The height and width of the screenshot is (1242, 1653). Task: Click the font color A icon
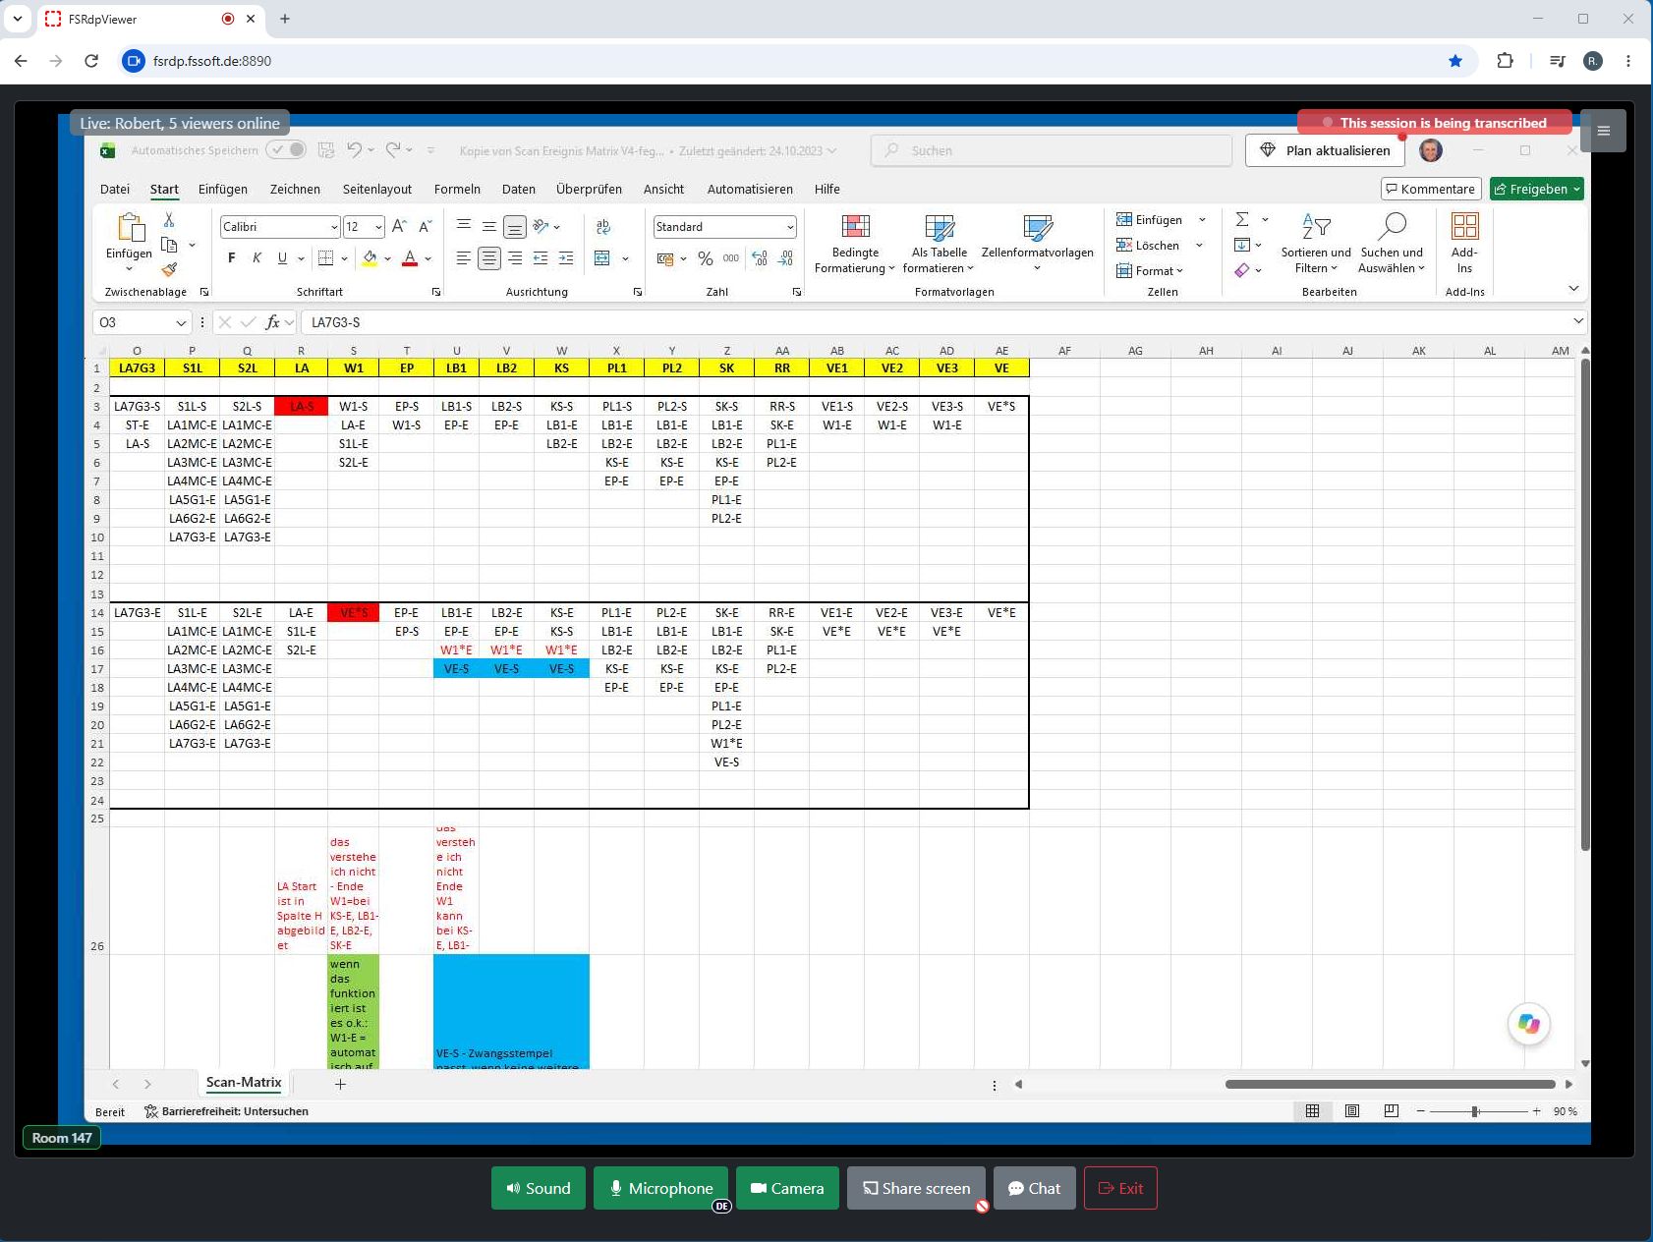coord(410,258)
